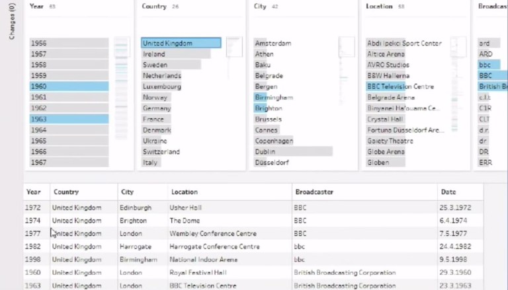The width and height of the screenshot is (508, 290).
Task: Select Athen in the City card
Action: click(264, 54)
